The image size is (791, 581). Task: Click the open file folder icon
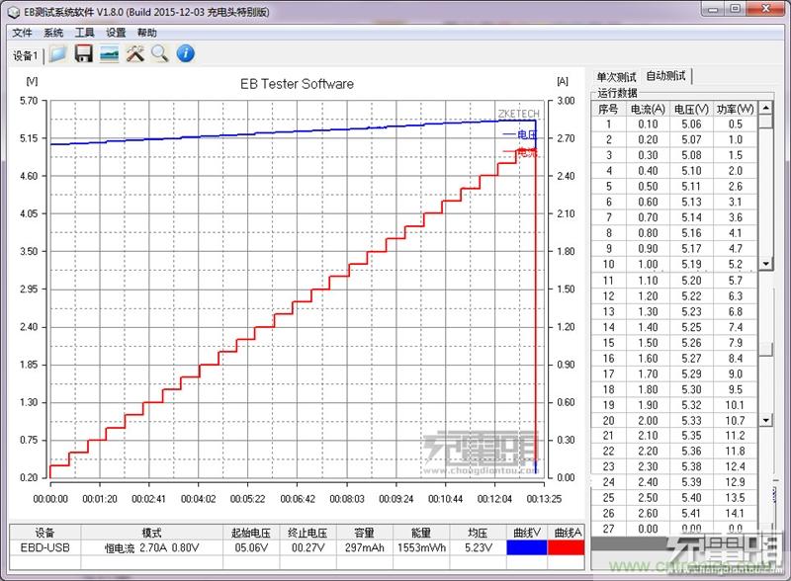point(58,54)
